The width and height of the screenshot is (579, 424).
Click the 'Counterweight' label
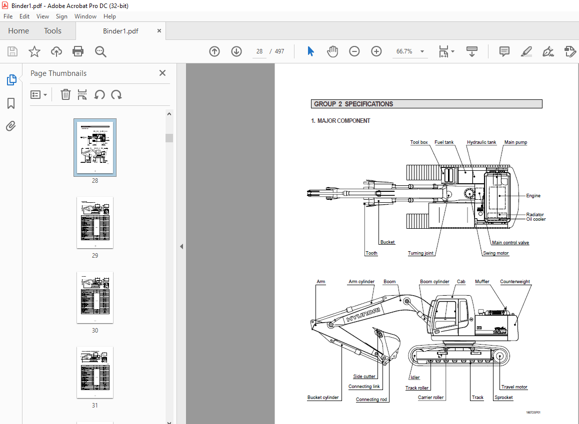pos(514,282)
